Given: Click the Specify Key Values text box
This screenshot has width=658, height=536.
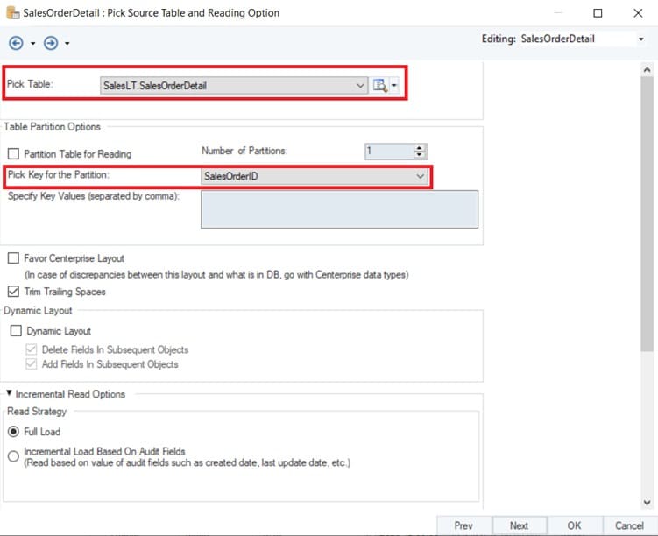Looking at the screenshot, I should [x=339, y=209].
